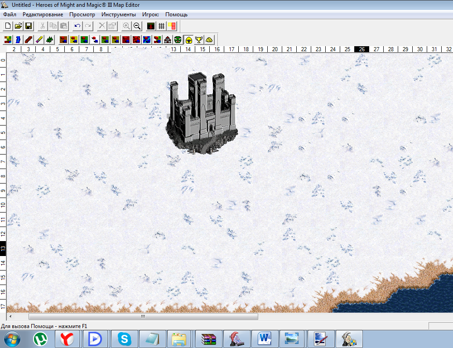Screen dimensions: 453x348
Task: Open the Файл menu
Action: (x=10, y=14)
